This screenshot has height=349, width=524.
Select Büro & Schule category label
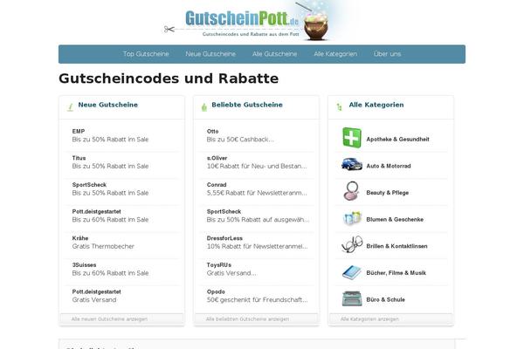coord(385,299)
